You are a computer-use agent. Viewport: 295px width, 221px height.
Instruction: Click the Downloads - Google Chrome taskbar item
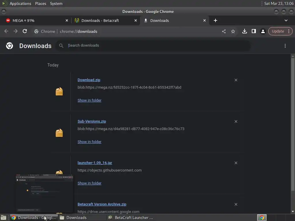click(34, 218)
